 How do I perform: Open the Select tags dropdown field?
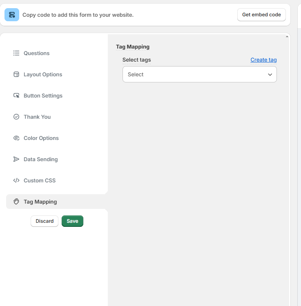[x=196, y=74]
